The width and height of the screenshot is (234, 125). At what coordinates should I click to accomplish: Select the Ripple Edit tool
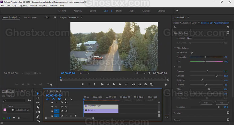tap(38, 102)
